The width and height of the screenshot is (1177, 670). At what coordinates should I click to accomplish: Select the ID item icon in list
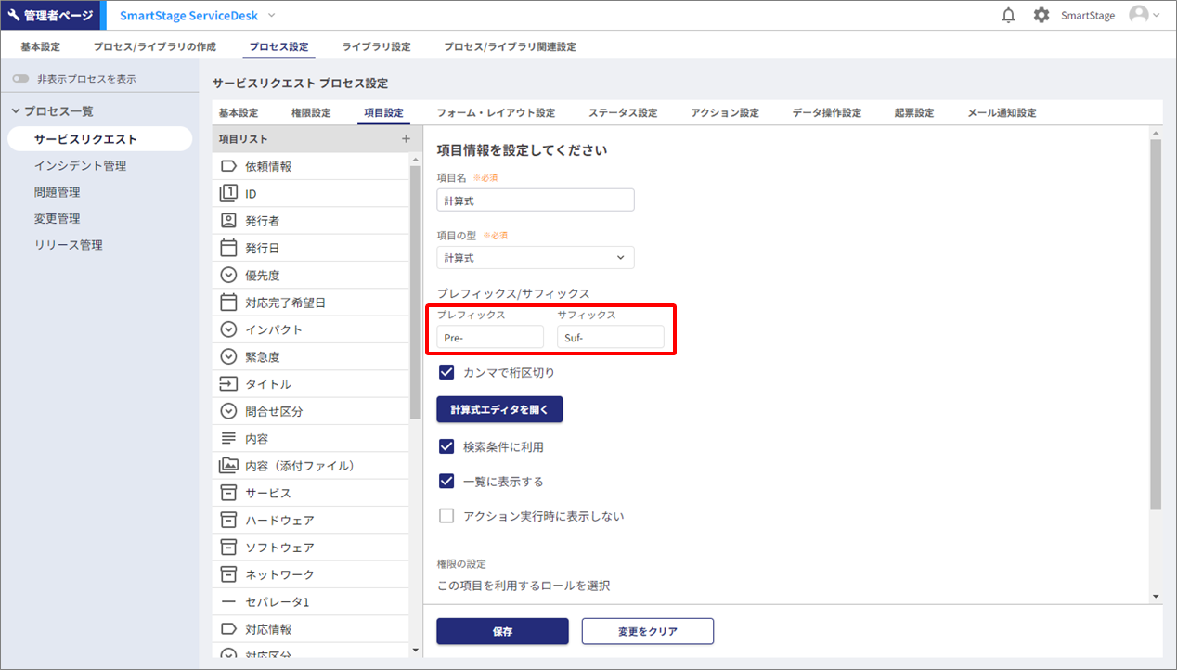[228, 194]
